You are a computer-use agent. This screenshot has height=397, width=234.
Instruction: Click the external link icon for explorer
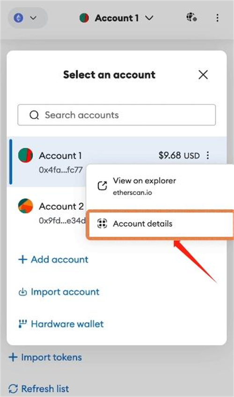click(x=102, y=186)
